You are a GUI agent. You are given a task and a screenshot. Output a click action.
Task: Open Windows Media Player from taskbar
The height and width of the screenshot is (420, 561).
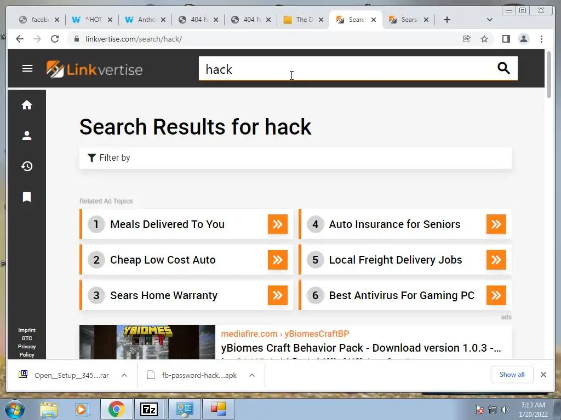point(81,409)
